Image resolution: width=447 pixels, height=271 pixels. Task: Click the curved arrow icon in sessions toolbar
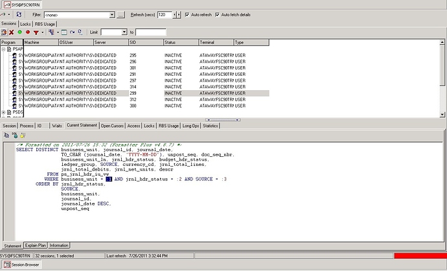tap(72, 32)
